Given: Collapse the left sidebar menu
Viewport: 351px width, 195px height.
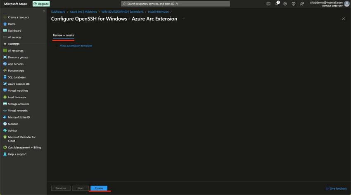Looking at the screenshot, I should (x=44, y=11).
